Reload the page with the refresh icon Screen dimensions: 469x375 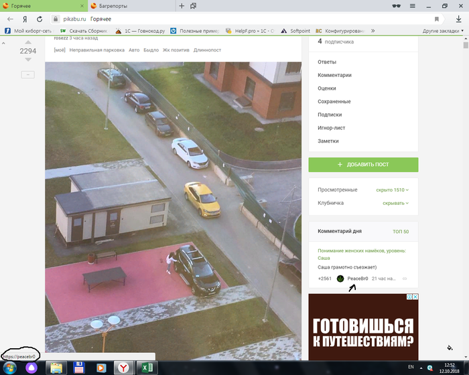[40, 19]
